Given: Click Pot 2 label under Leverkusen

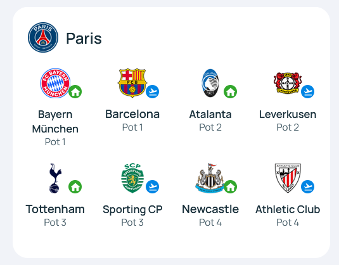Looking at the screenshot, I should (288, 127).
